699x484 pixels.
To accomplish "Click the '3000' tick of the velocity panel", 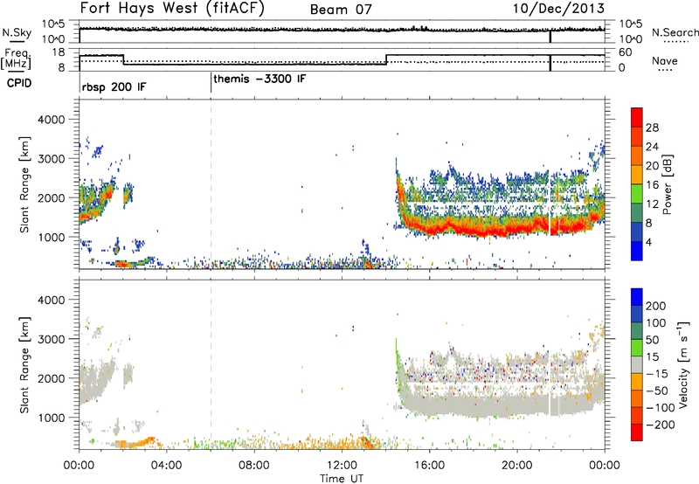I will pos(51,339).
